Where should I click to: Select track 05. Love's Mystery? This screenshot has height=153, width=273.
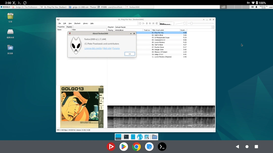(x=160, y=42)
